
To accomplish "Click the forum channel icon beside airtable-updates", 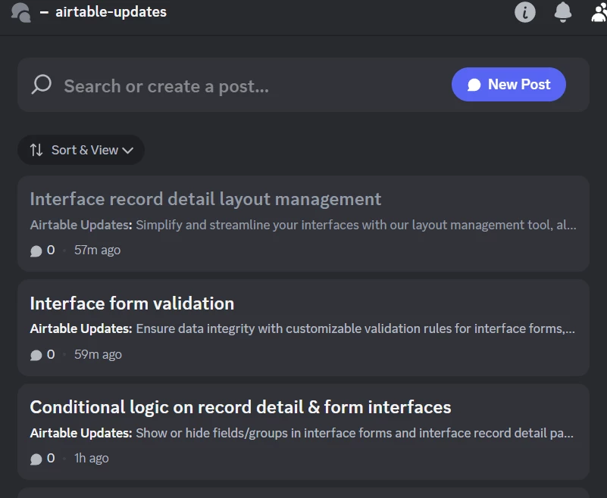I will click(x=21, y=12).
